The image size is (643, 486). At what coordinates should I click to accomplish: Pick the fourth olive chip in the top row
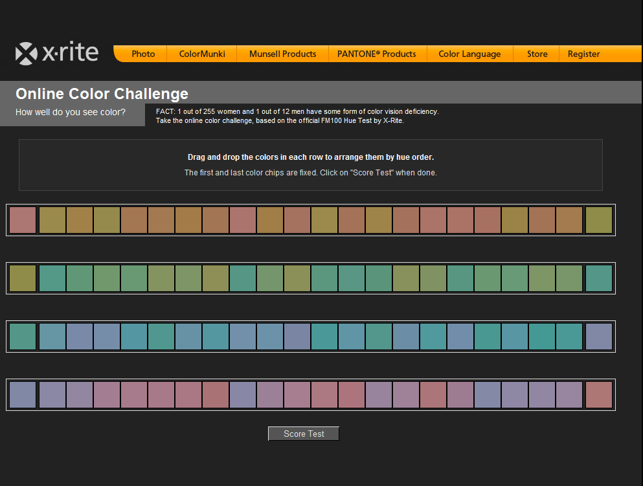click(107, 220)
